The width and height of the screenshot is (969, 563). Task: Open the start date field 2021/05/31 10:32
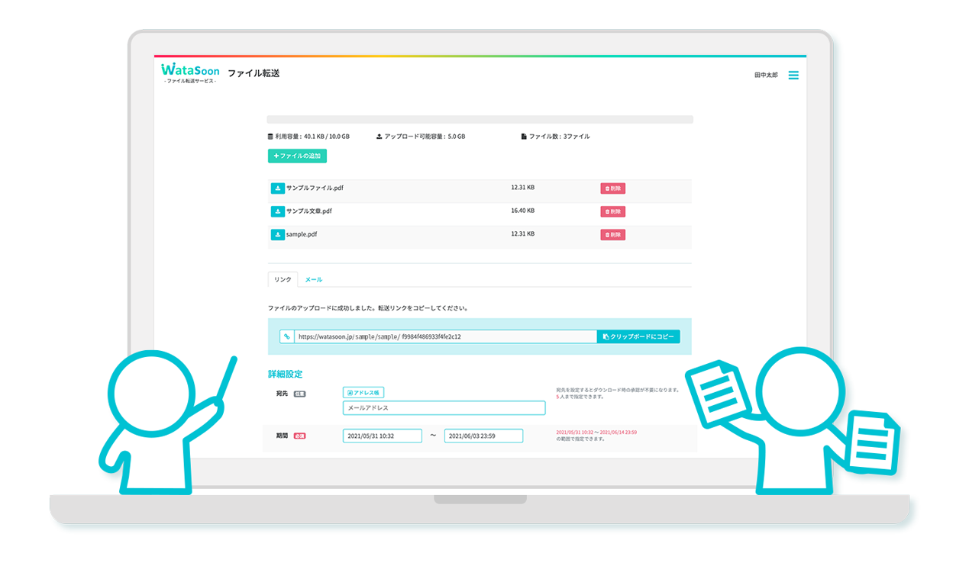click(383, 436)
